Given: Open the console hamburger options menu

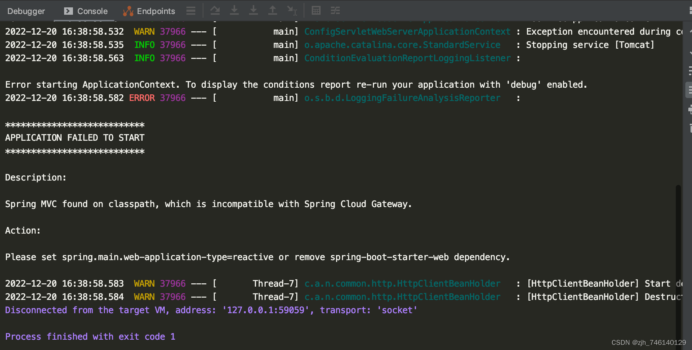Looking at the screenshot, I should (x=191, y=11).
